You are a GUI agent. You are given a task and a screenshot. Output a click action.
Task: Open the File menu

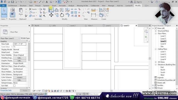(3, 6)
